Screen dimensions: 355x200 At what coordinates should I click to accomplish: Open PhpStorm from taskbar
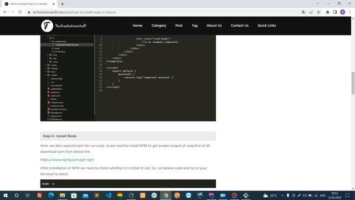[211, 195]
